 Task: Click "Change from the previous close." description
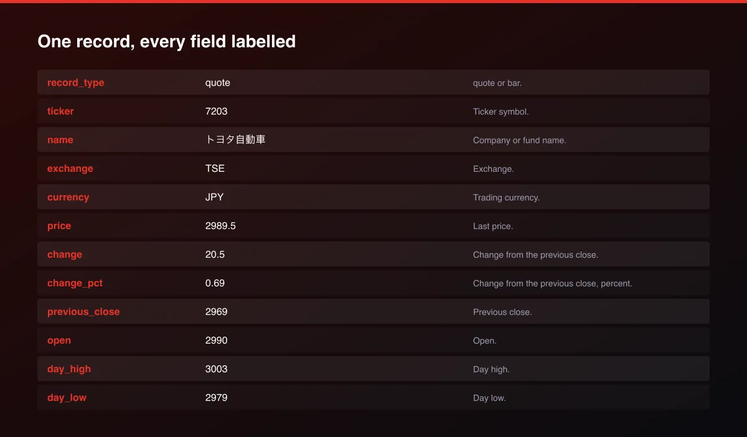[x=535, y=255]
